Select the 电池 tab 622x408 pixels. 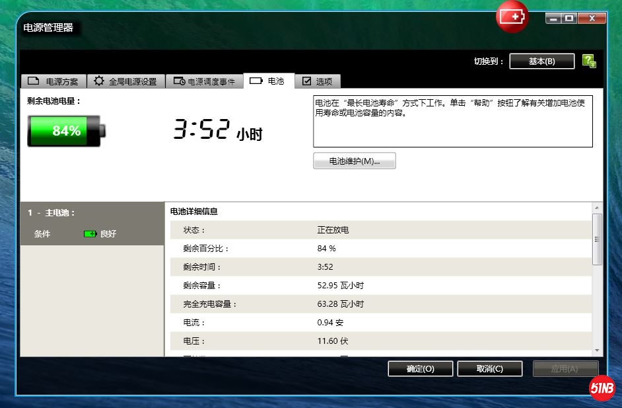(x=268, y=81)
